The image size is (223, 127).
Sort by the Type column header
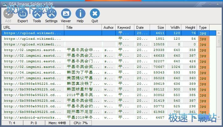(203, 28)
